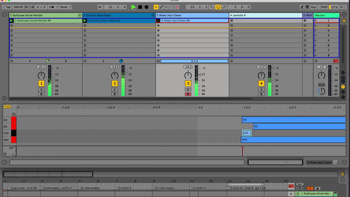Toggle the Automation Arm button
350x197 pixels.
coord(161,7)
